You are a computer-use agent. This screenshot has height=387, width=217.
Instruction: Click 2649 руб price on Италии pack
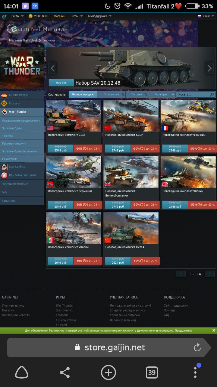coord(60,261)
